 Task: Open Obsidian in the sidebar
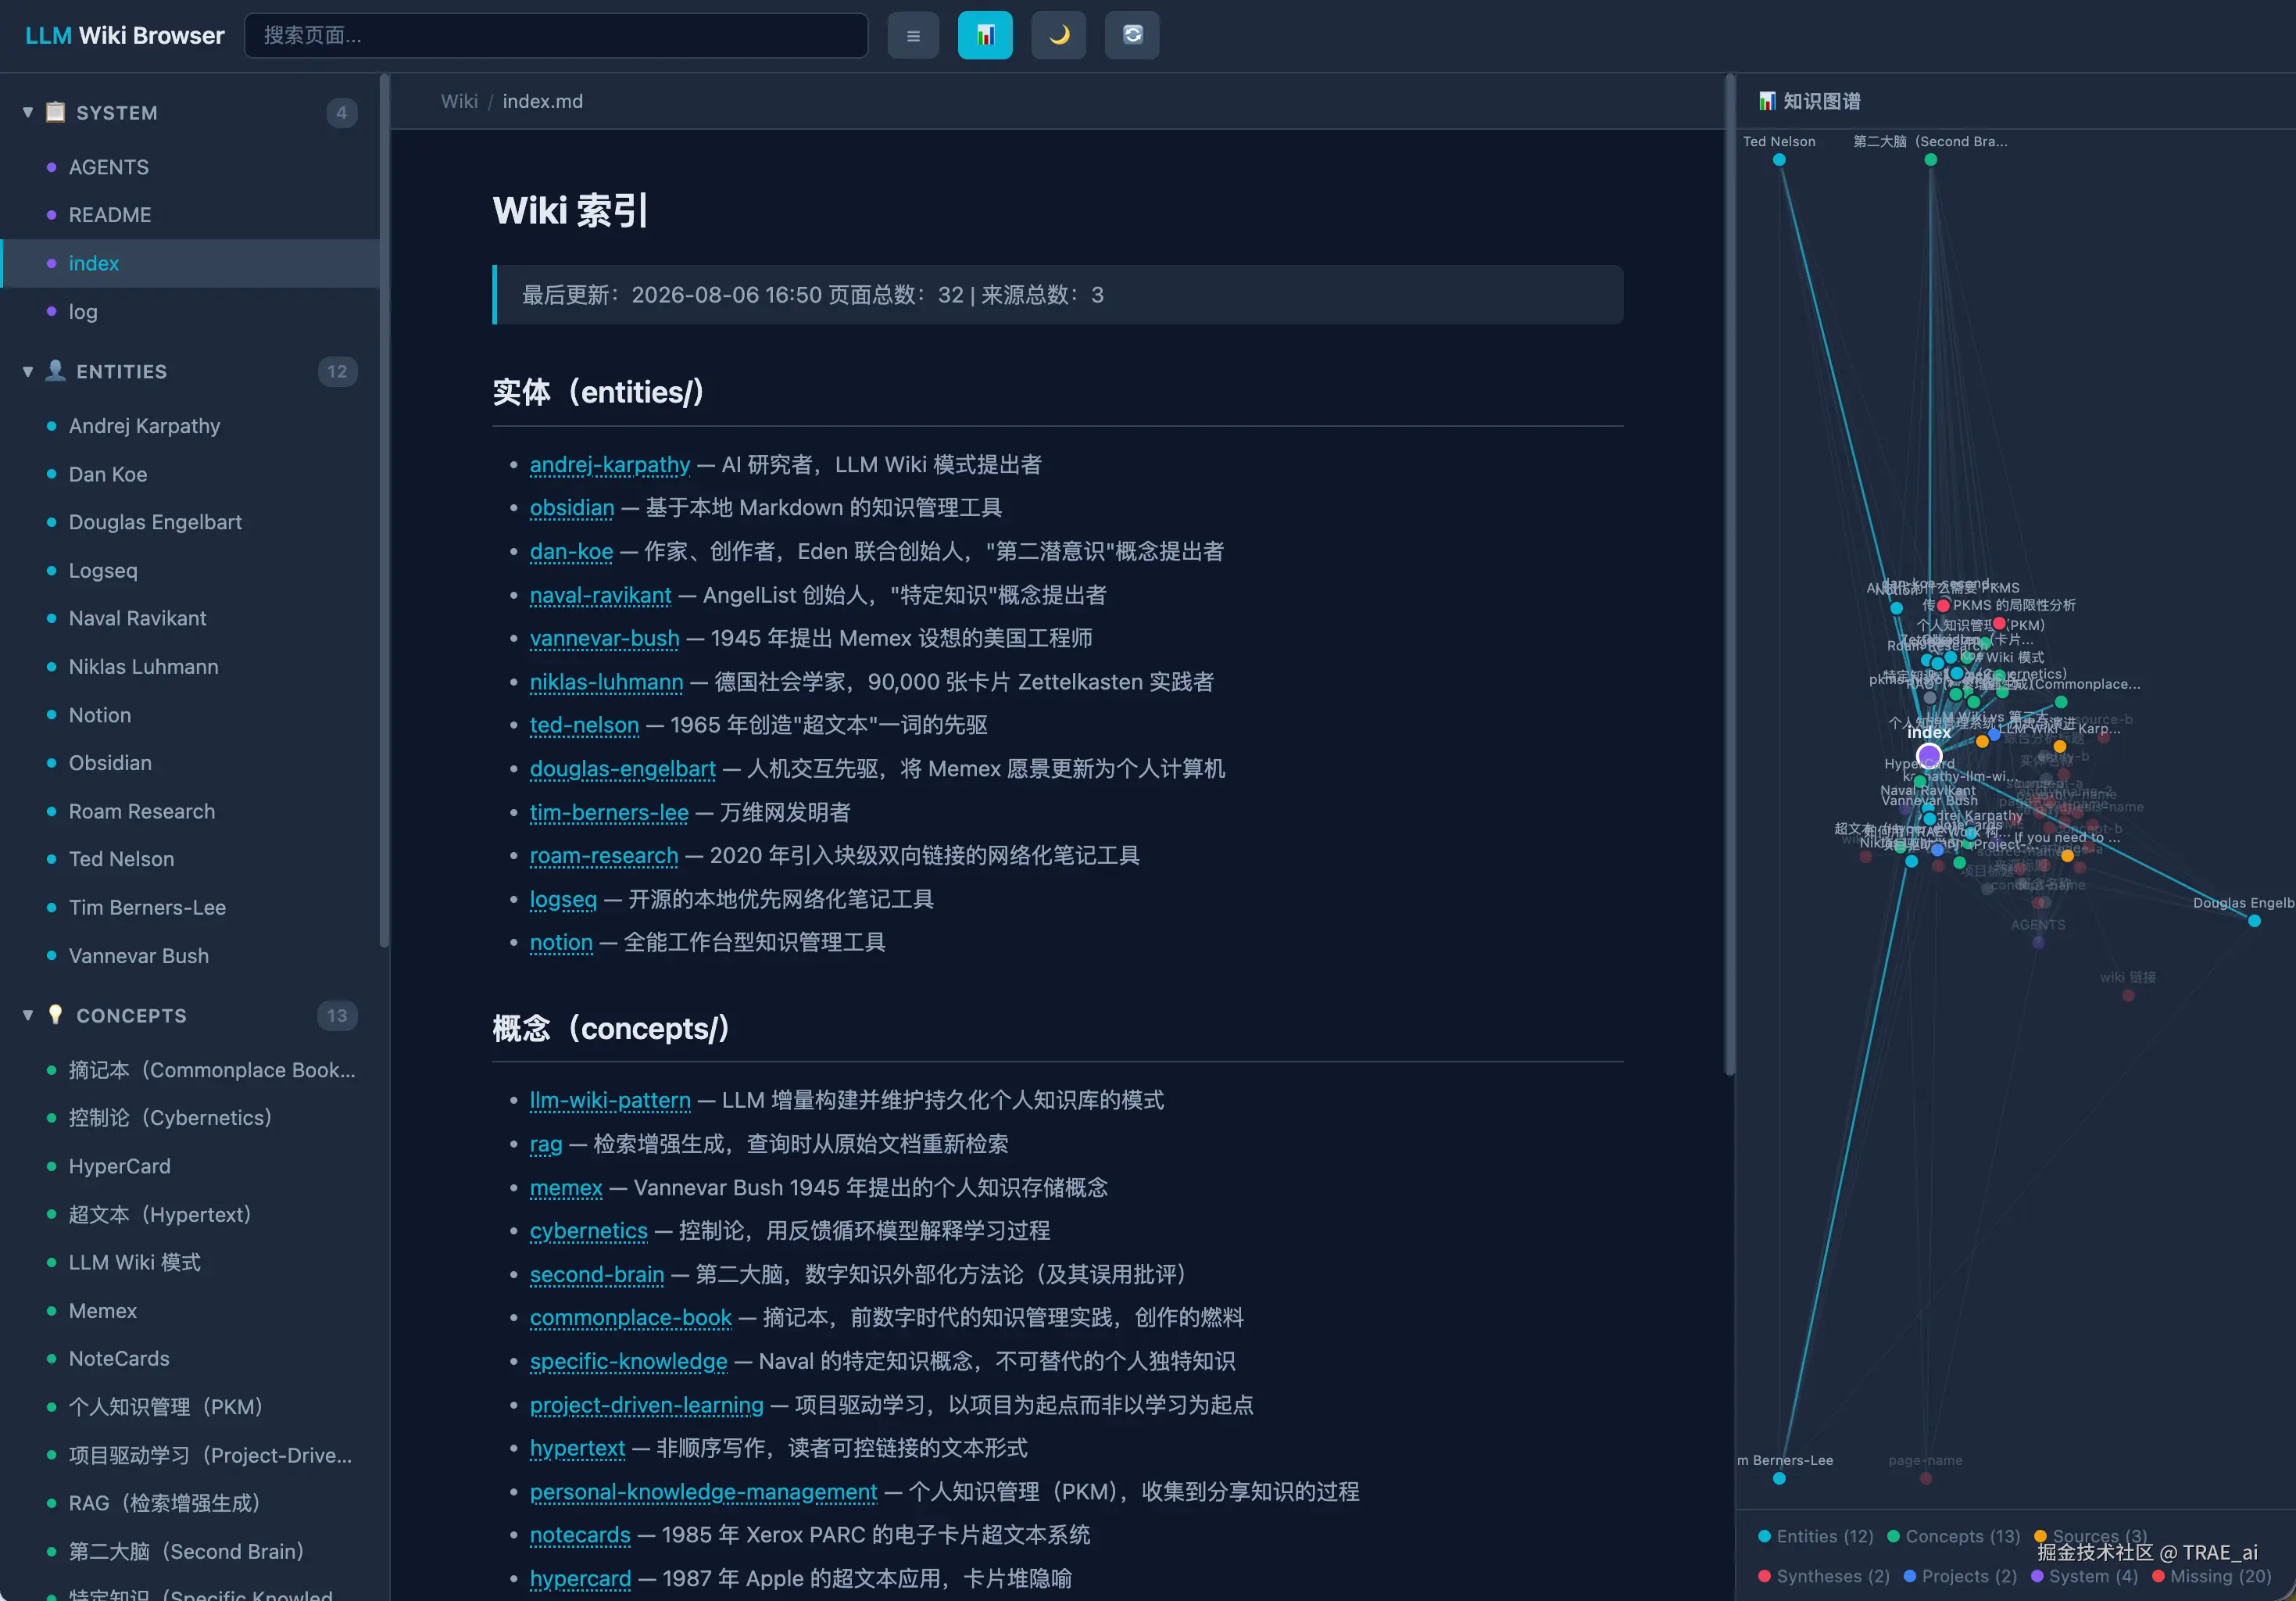point(190,762)
